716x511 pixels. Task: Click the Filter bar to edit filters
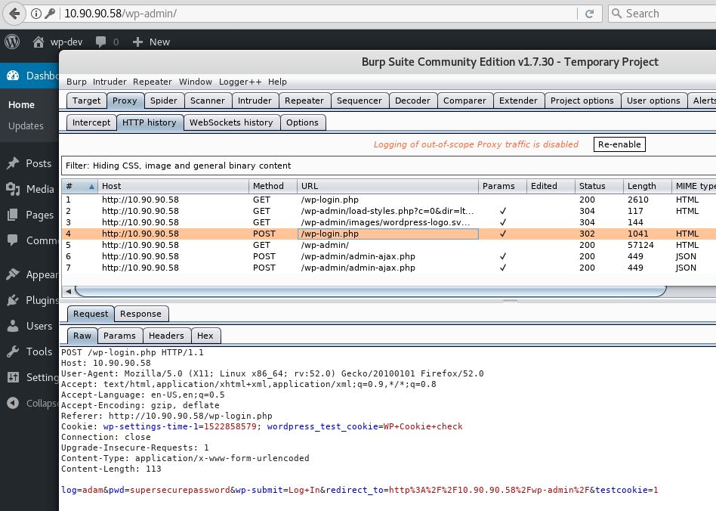pyautogui.click(x=389, y=166)
